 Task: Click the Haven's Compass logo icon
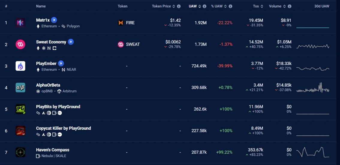coord(20,152)
